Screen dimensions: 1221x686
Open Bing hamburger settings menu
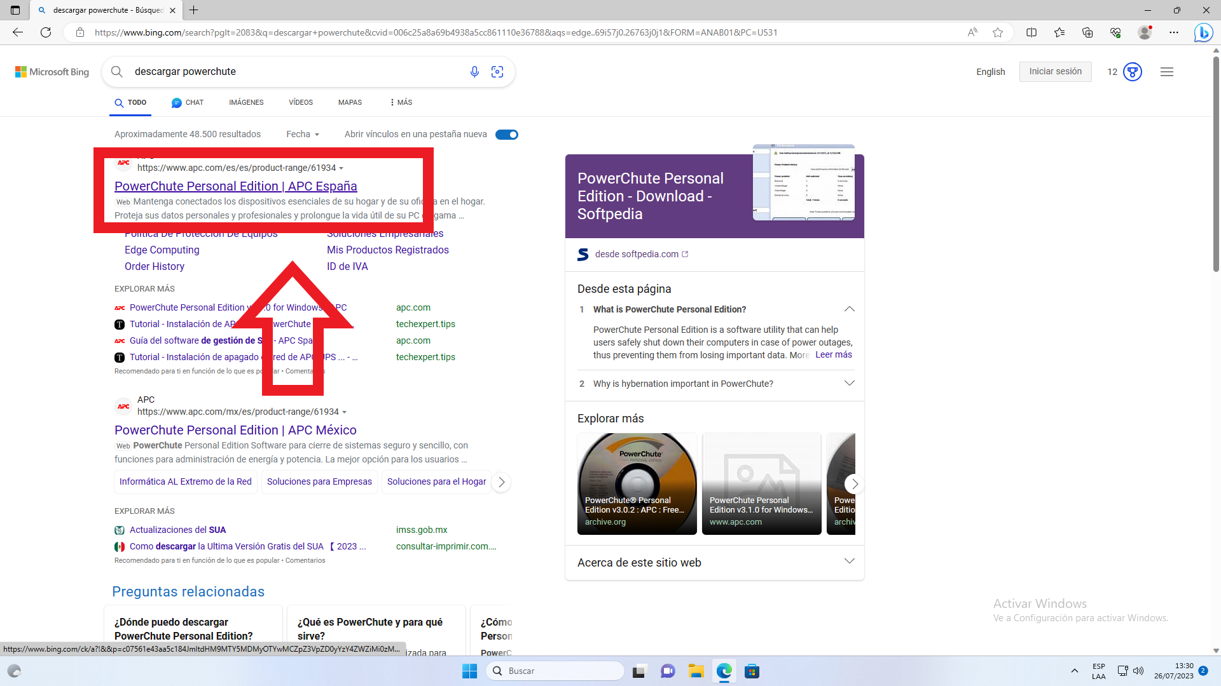pos(1167,72)
